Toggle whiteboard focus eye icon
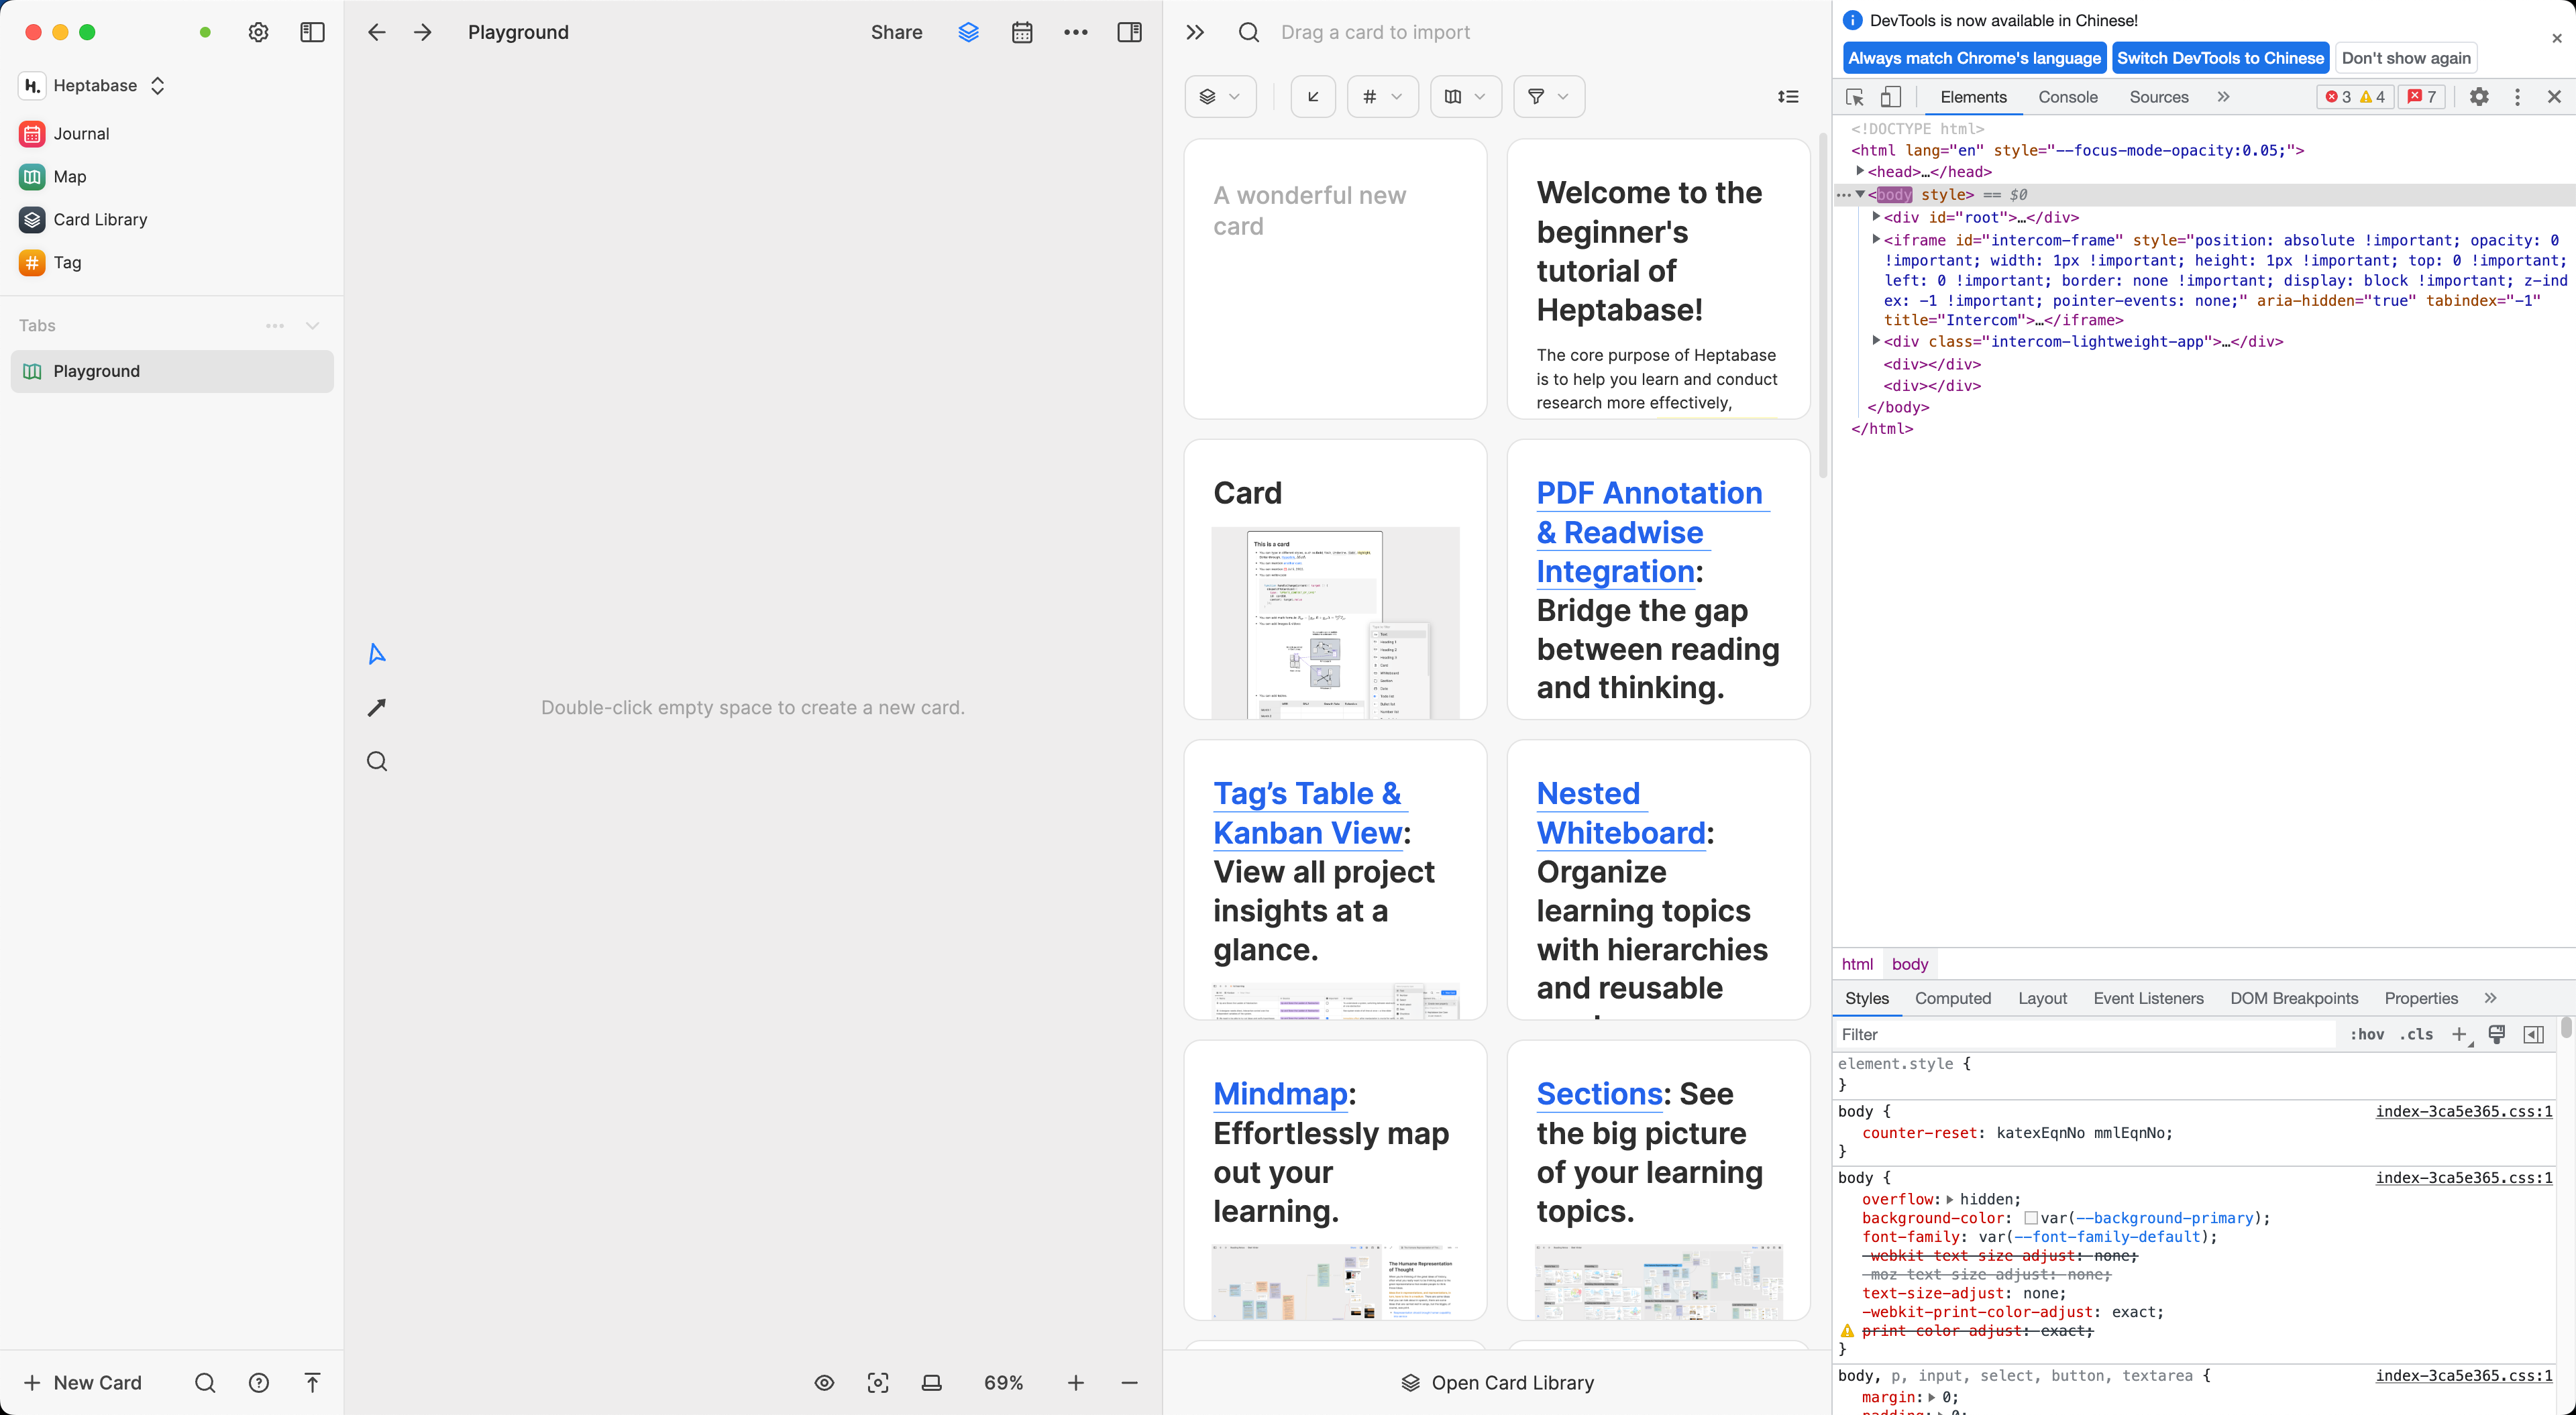The height and width of the screenshot is (1415, 2576). coord(824,1383)
